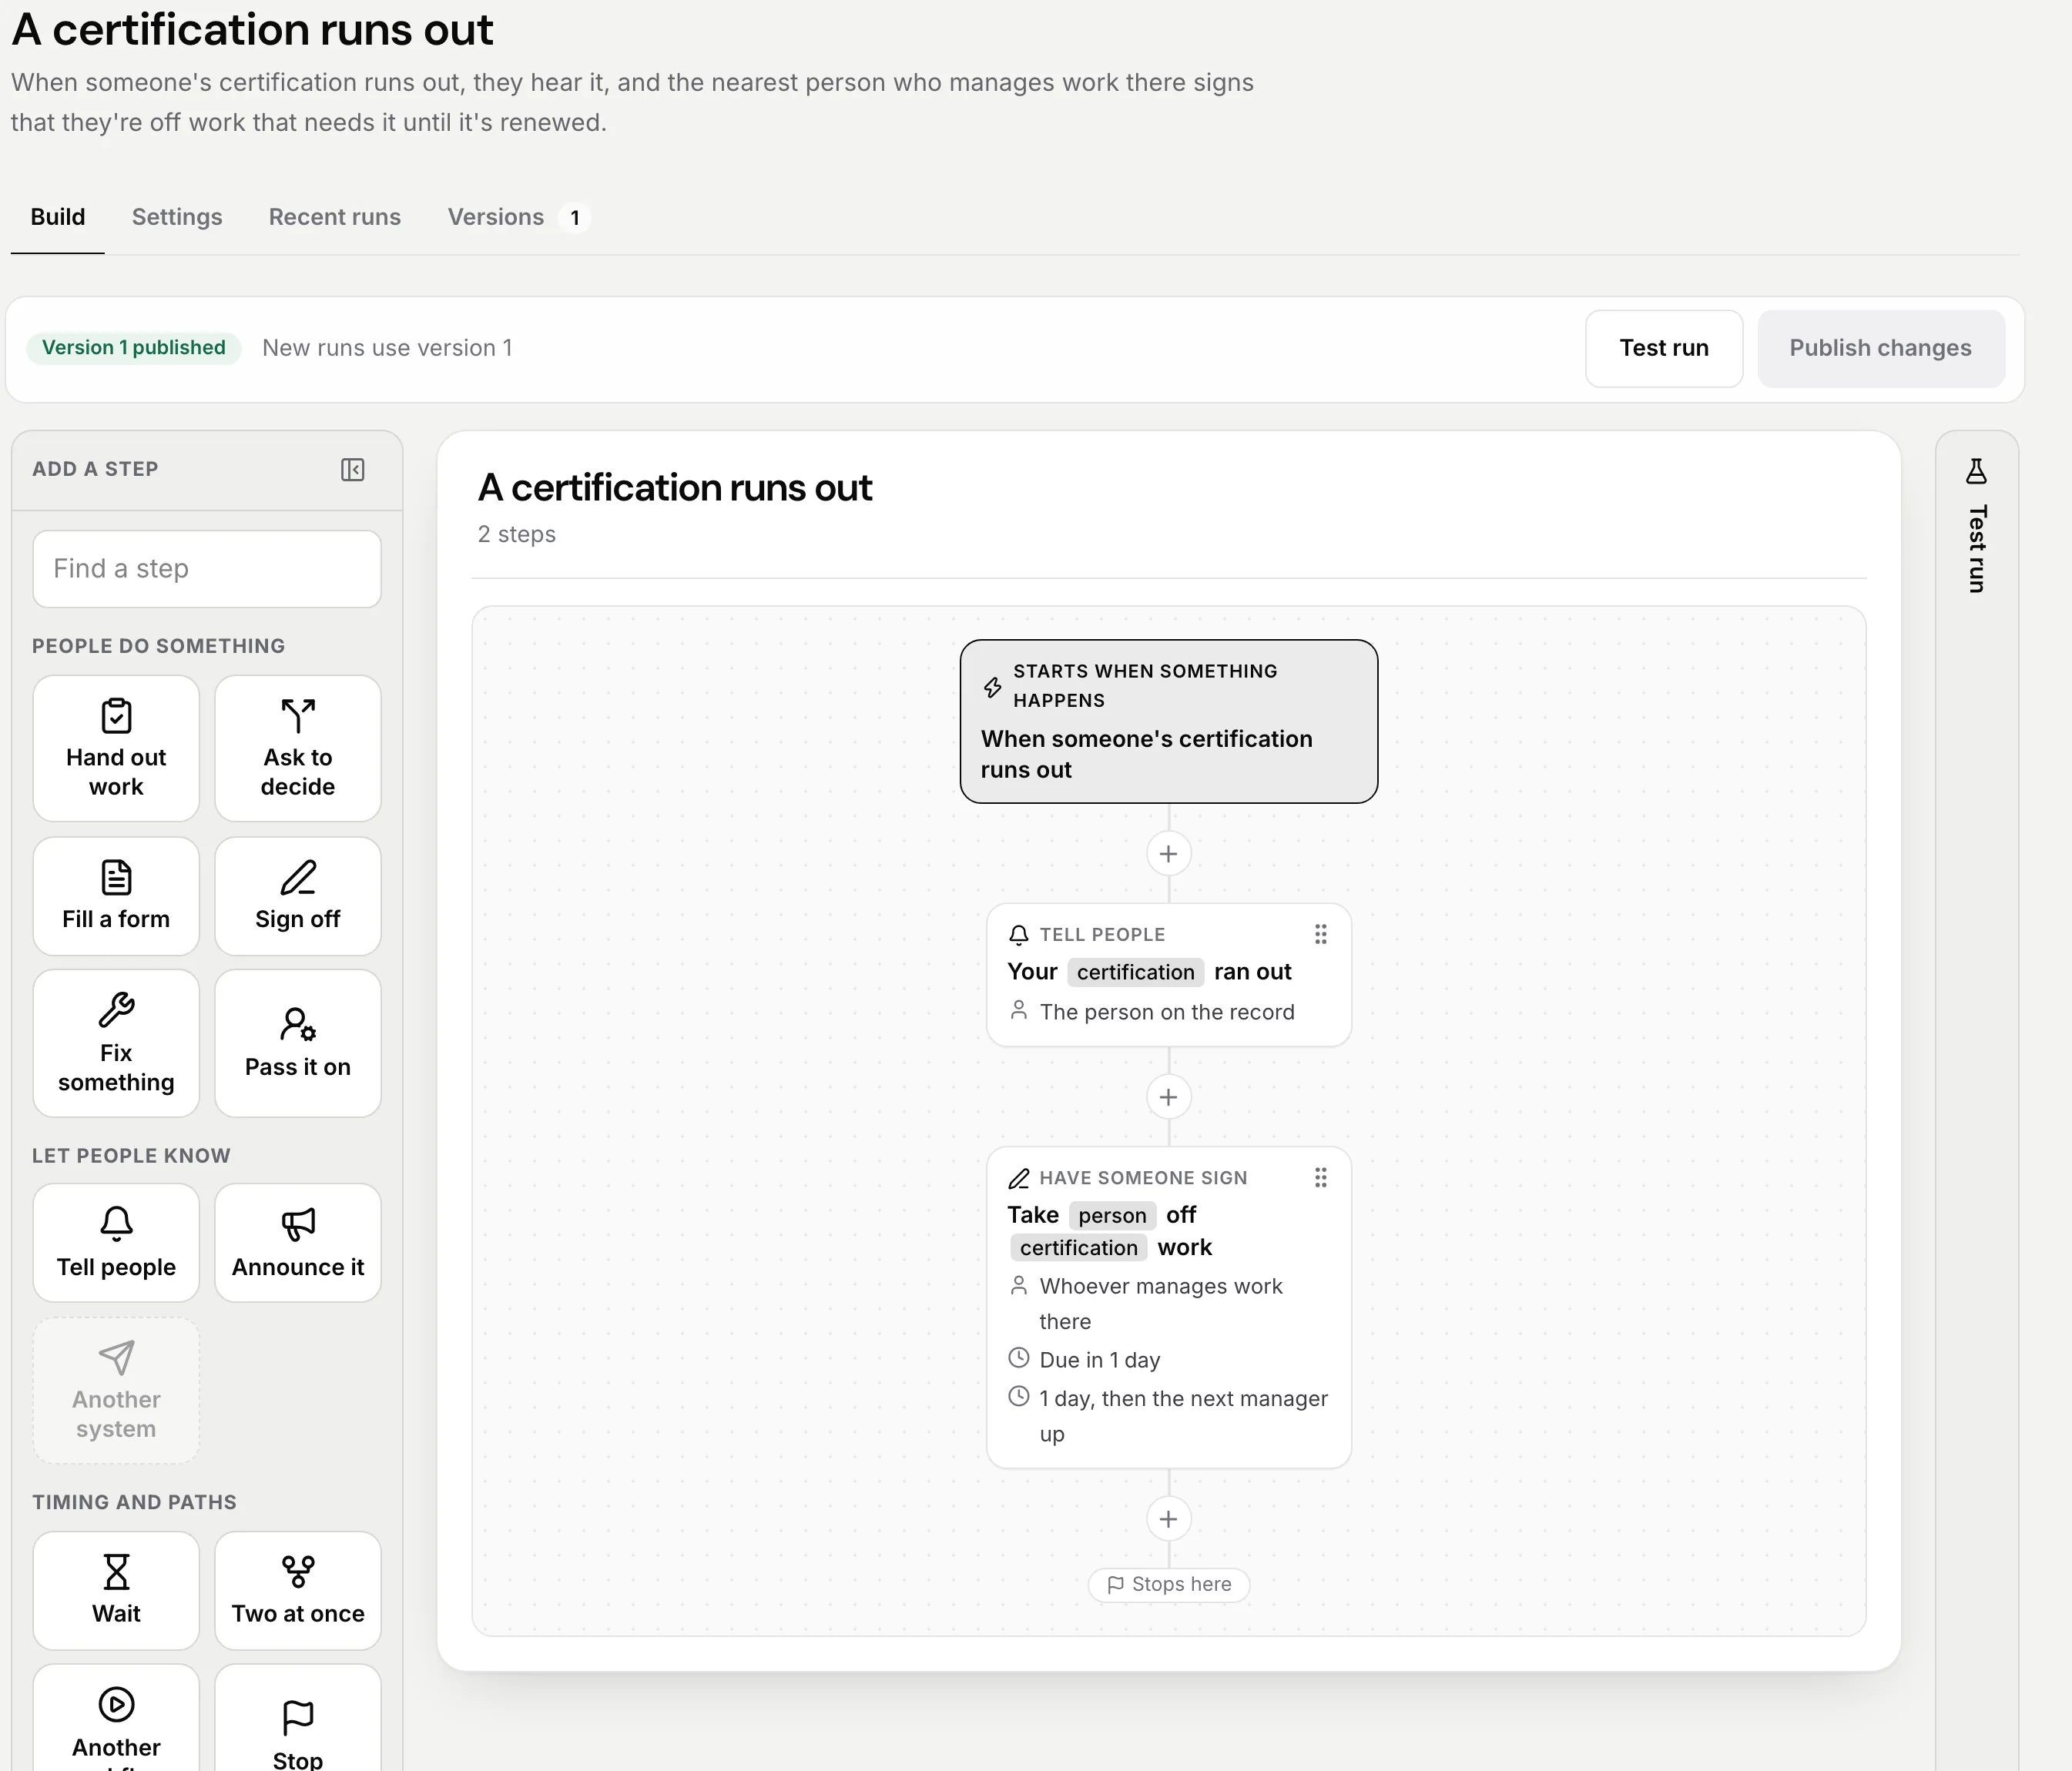Click the lightning trigger icon
Screen dimensions: 2072x1771
coord(992,687)
